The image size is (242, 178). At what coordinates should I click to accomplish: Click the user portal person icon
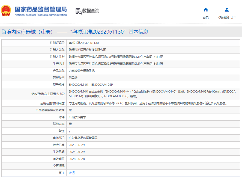(x=226, y=10)
